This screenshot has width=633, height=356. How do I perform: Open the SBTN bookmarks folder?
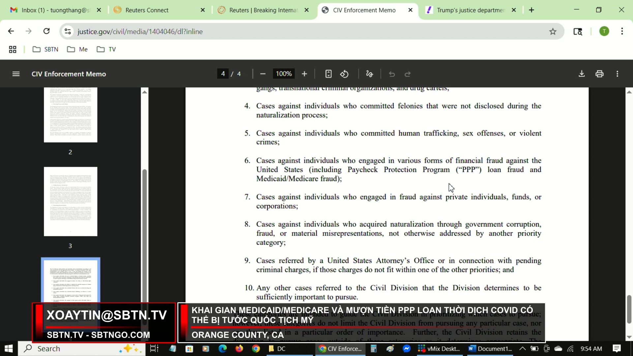pyautogui.click(x=45, y=49)
